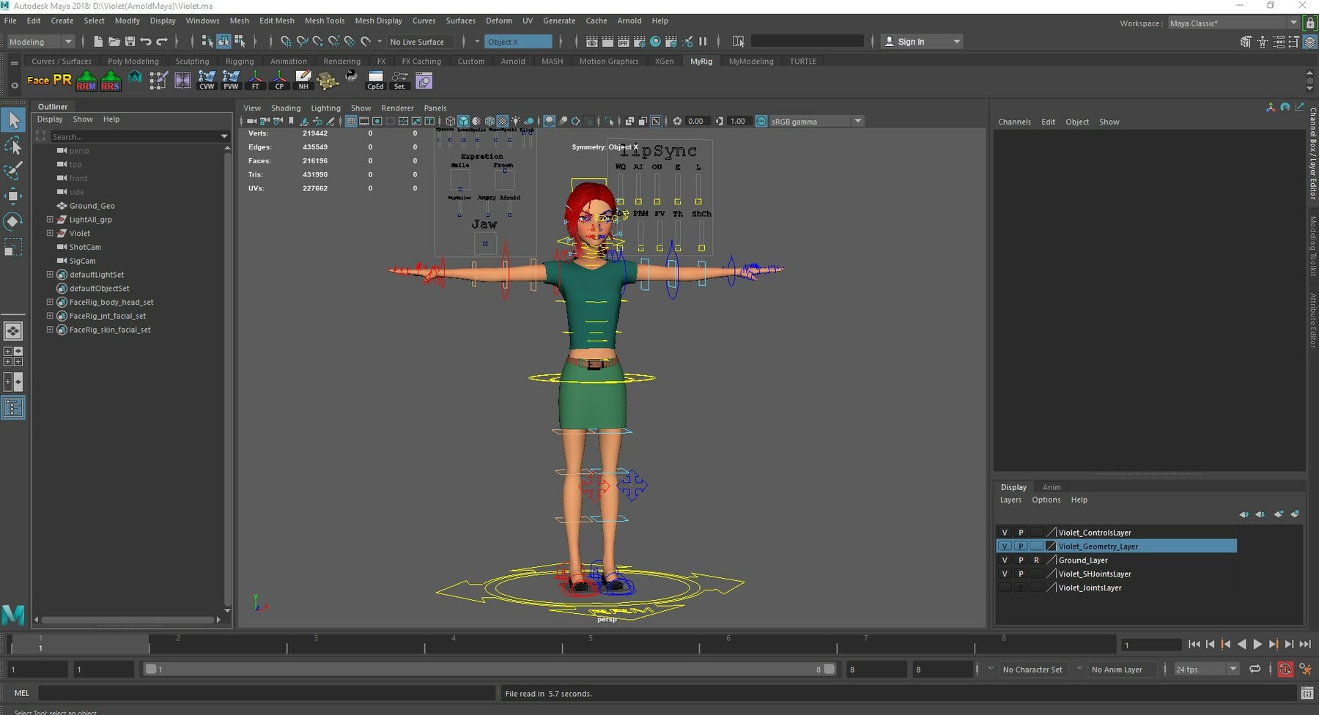Open the Modeling menu set dropdown
The height and width of the screenshot is (715, 1319).
pyautogui.click(x=40, y=42)
